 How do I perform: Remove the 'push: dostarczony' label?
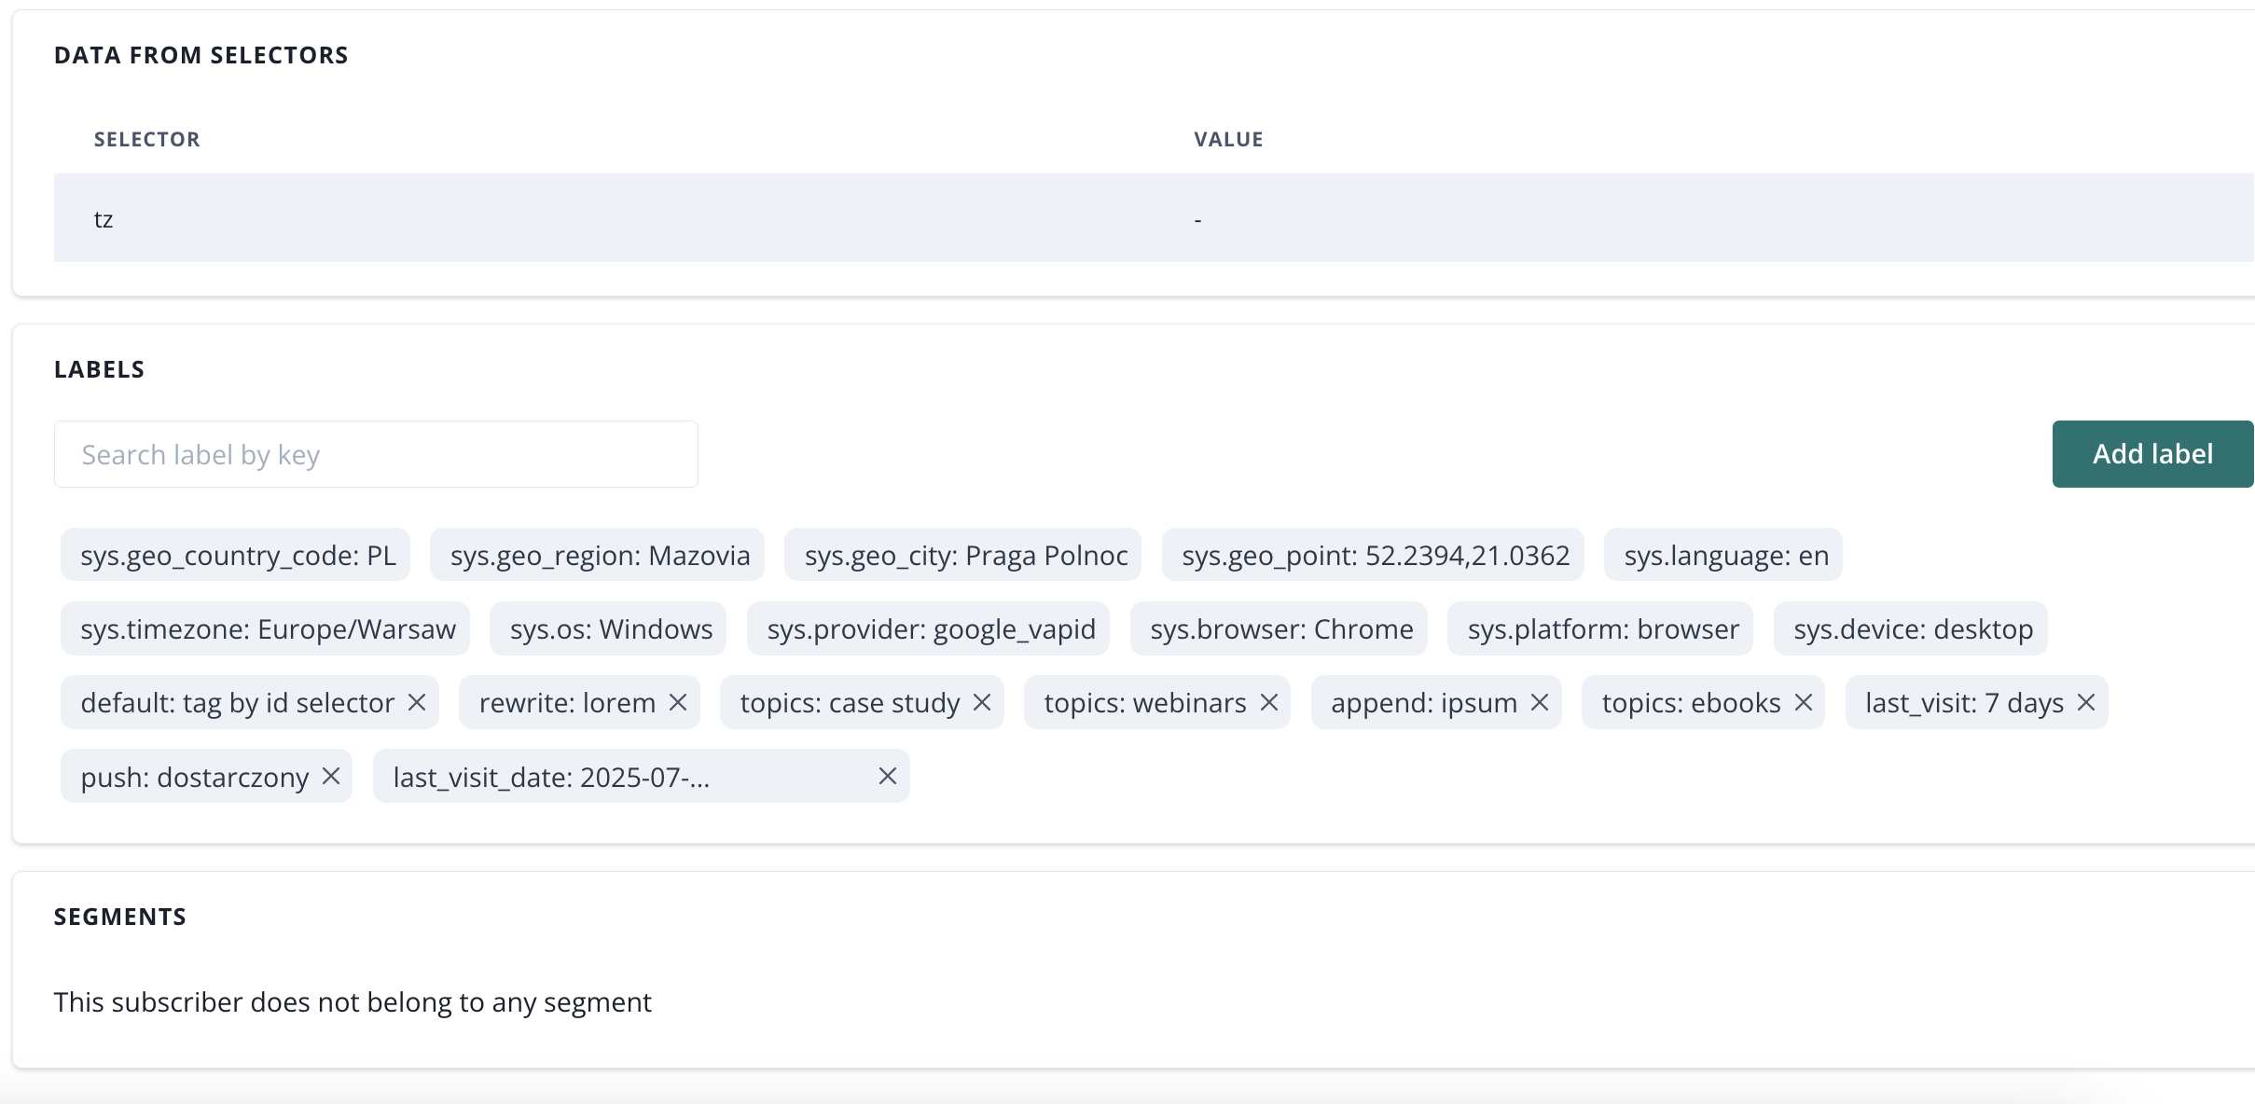tap(331, 776)
